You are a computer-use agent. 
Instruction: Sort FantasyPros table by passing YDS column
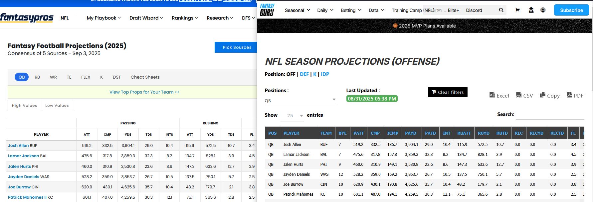pos(128,134)
